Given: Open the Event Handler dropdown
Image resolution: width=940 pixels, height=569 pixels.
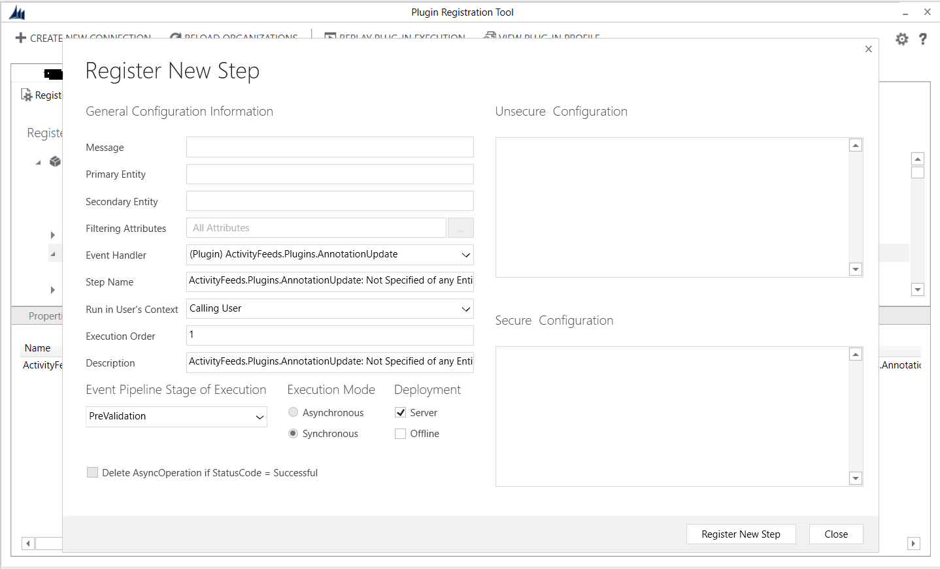Looking at the screenshot, I should (465, 255).
